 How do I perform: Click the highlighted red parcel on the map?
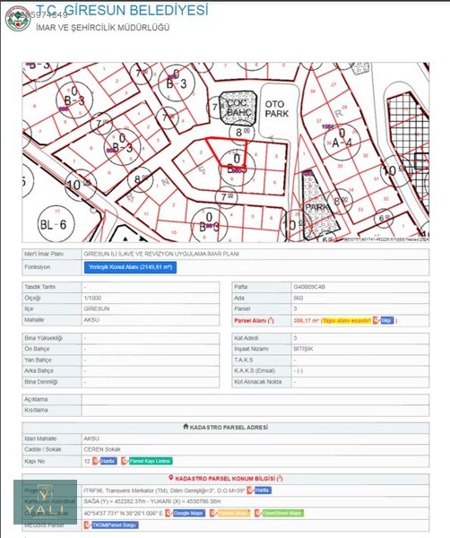(x=229, y=150)
